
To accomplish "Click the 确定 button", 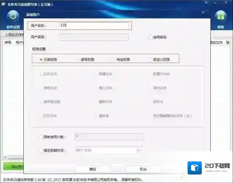I will pyautogui.click(x=93, y=169).
